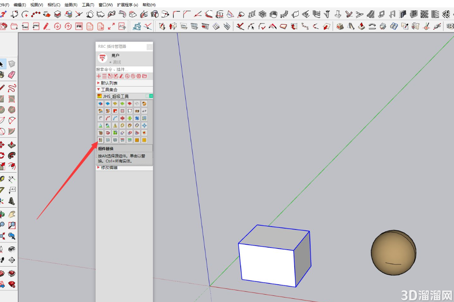Close the RBC 插件管理器 panel
The image size is (454, 302).
pyautogui.click(x=150, y=47)
